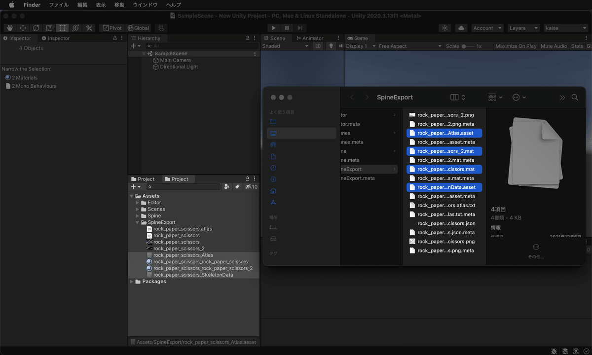Toggle Maximize On Play
592x355 pixels.
coord(516,46)
